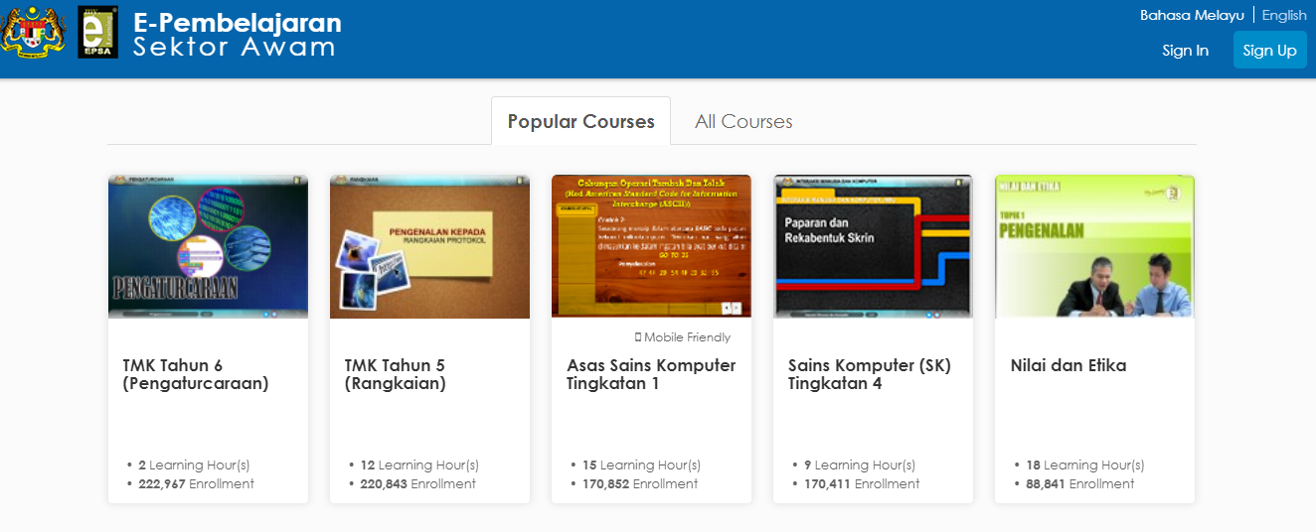This screenshot has height=532, width=1316.
Task: Open TMK Tahun 6 (Pengaturcaraan) course title
Action: pyautogui.click(x=196, y=374)
